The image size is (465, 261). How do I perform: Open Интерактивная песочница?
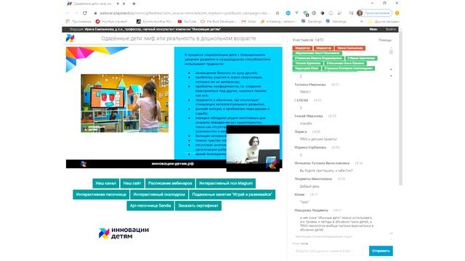click(101, 194)
